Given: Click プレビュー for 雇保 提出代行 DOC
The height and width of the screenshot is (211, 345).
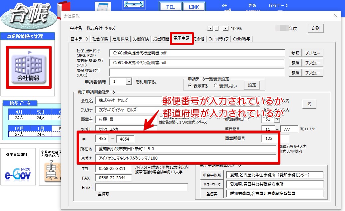Looking at the screenshot, I should 312,73.
